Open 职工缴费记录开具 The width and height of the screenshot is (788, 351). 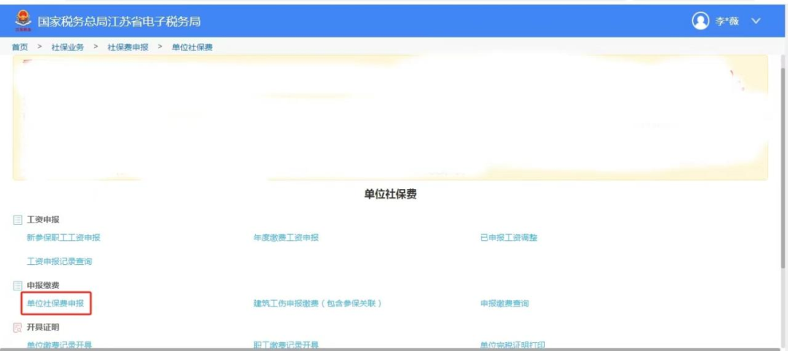point(286,345)
